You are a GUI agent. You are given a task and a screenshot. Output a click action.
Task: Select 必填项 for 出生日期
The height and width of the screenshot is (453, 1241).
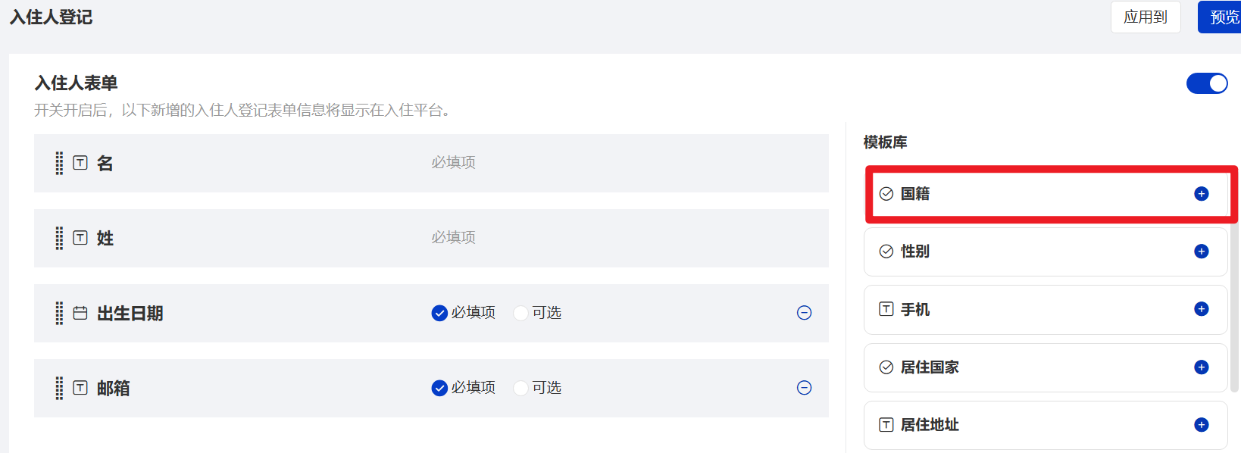tap(439, 313)
